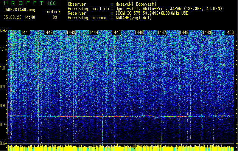Viewport: 238px width, 151px height.
Task: Click the 1443 time marker
Action: click(71, 32)
